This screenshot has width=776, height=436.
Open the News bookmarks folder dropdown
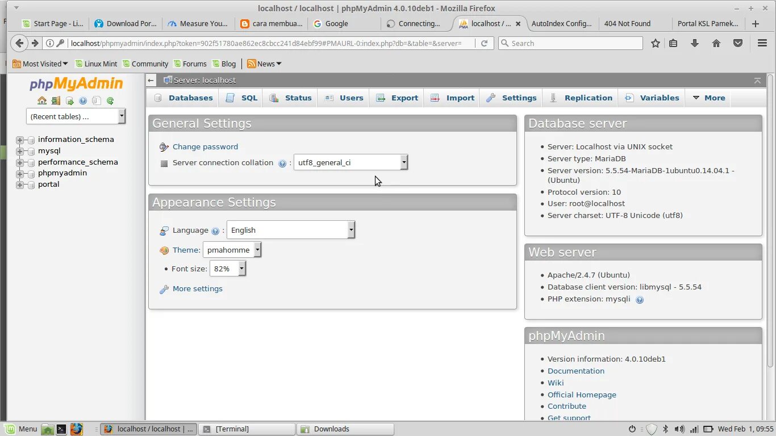264,64
